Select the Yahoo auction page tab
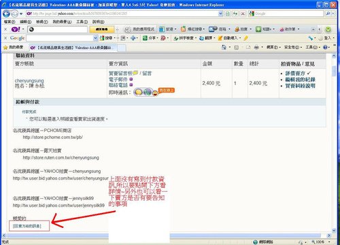The height and width of the screenshot is (245, 340). pos(73,48)
